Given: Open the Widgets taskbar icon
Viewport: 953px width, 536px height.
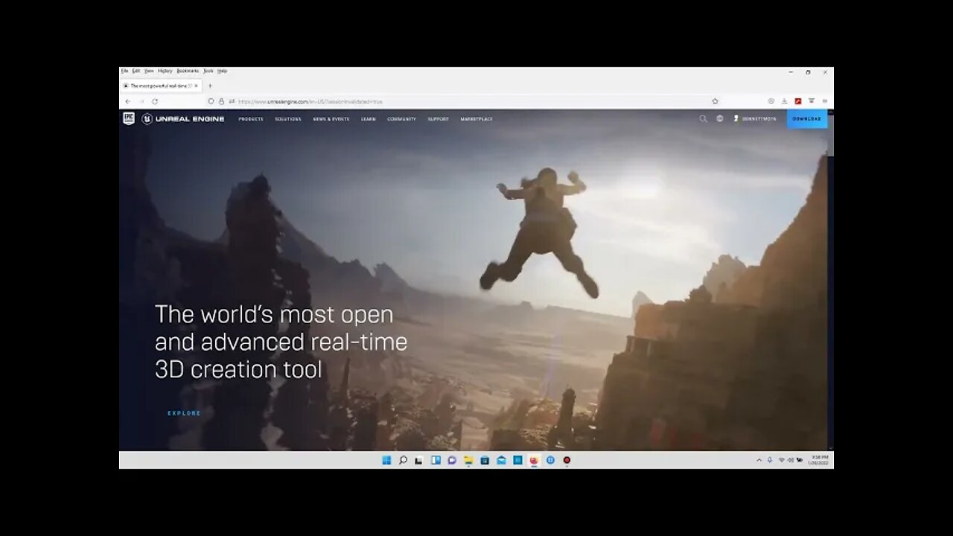Looking at the screenshot, I should coord(436,460).
